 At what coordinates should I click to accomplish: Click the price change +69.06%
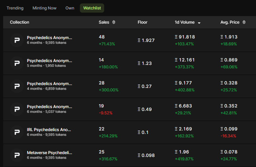[229, 67]
